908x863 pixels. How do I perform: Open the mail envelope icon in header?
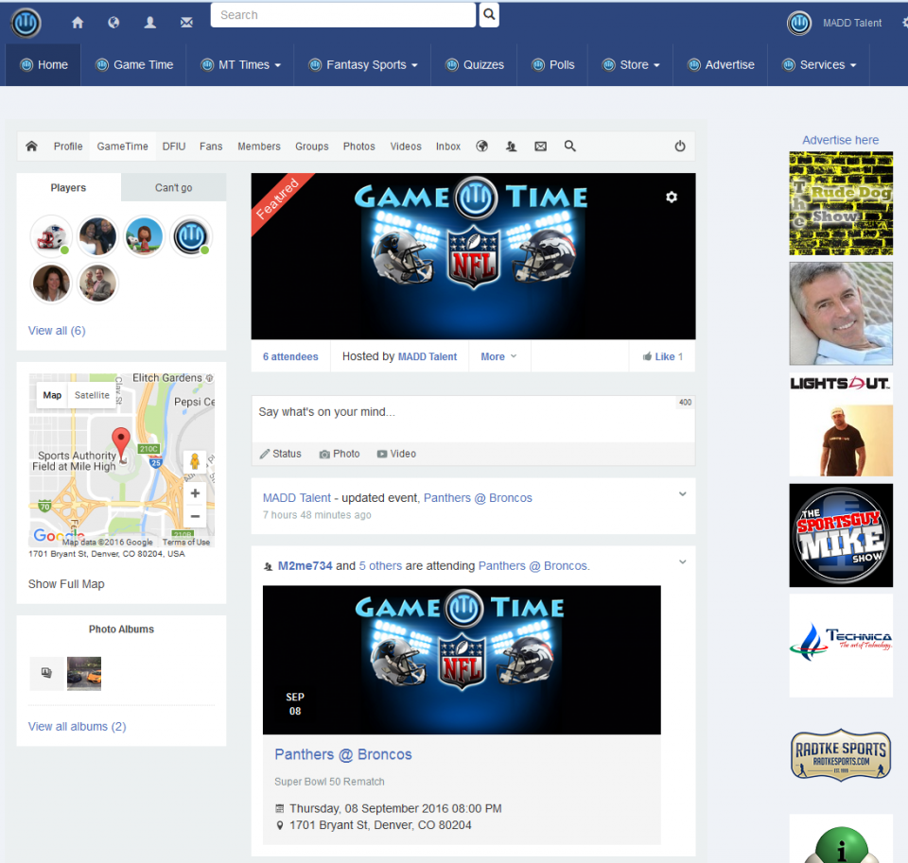pyautogui.click(x=186, y=23)
